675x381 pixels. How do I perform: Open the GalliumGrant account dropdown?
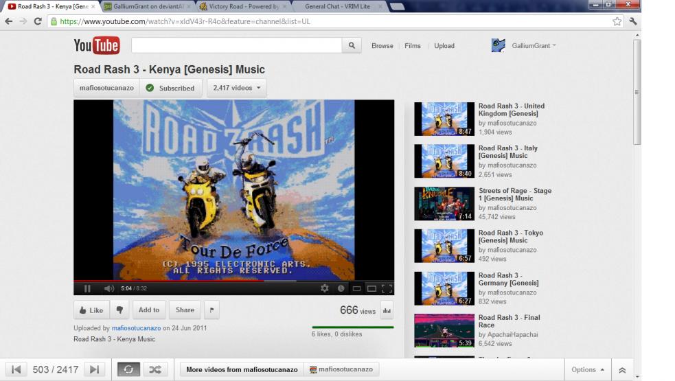534,46
